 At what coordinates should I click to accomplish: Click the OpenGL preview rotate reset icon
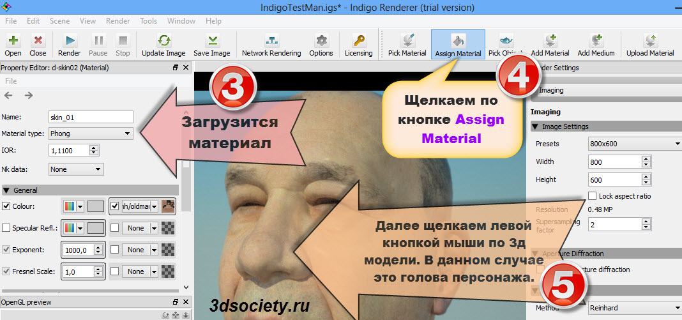coord(165,316)
